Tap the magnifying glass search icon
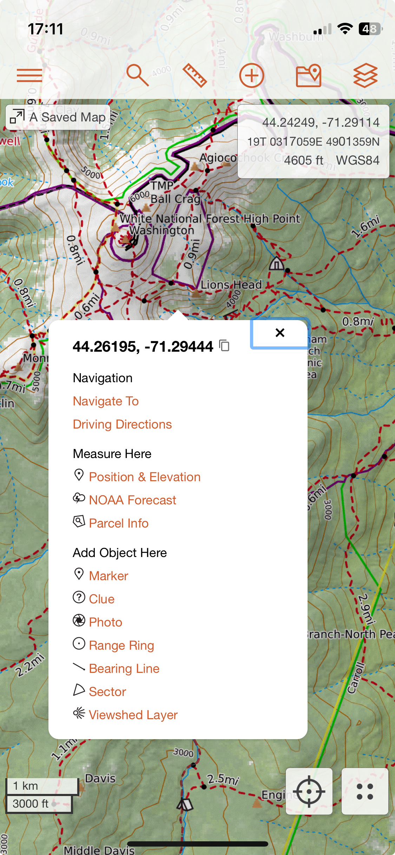Image resolution: width=395 pixels, height=855 pixels. (137, 75)
